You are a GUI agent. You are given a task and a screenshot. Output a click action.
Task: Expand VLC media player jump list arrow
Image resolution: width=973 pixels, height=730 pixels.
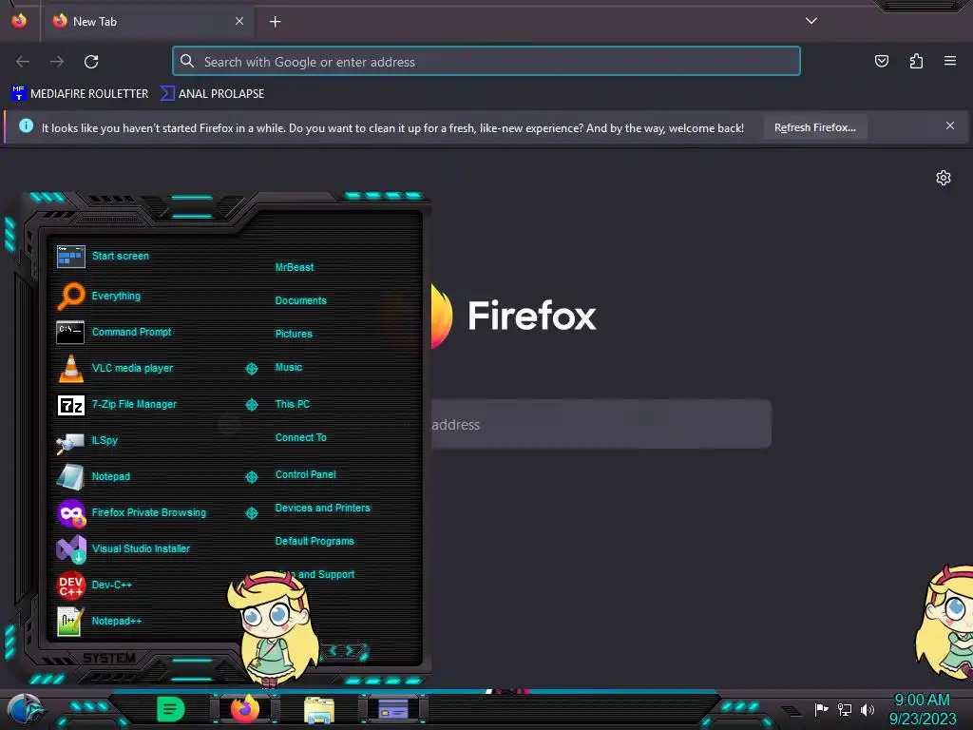tap(251, 369)
